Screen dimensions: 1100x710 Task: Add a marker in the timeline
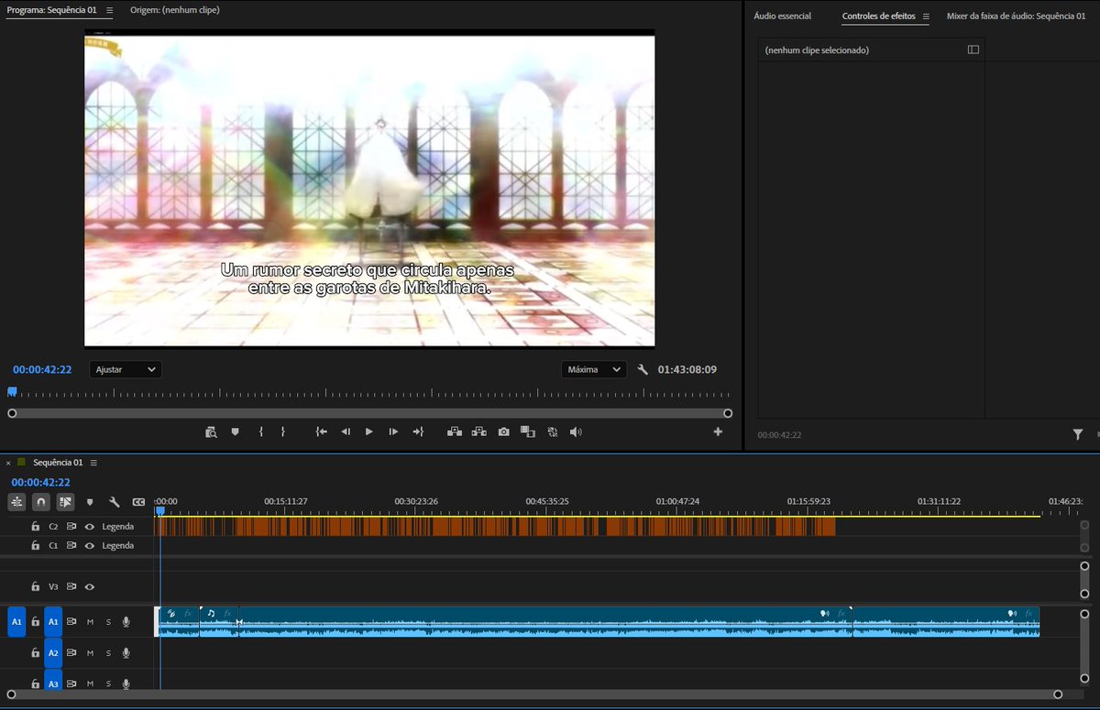coord(90,502)
